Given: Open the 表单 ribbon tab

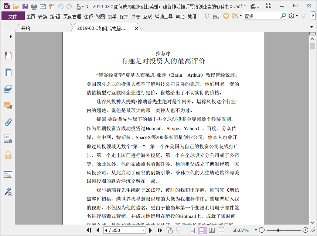Looking at the screenshot, I should [x=112, y=17].
